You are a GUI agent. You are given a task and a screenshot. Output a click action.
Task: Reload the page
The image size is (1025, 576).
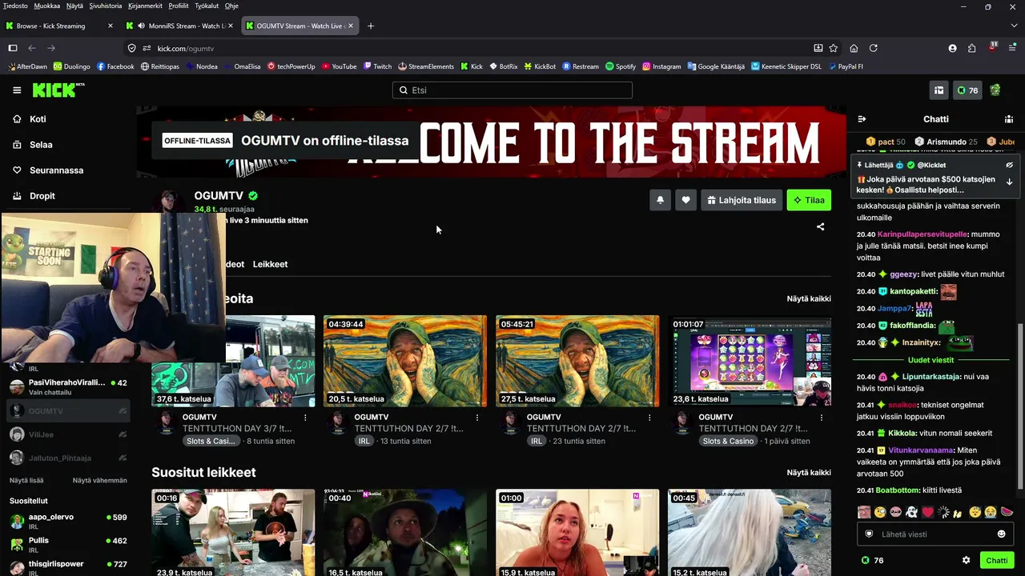pyautogui.click(x=873, y=48)
